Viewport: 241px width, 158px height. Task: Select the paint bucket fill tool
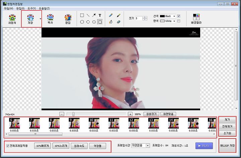pyautogui.click(x=111, y=22)
